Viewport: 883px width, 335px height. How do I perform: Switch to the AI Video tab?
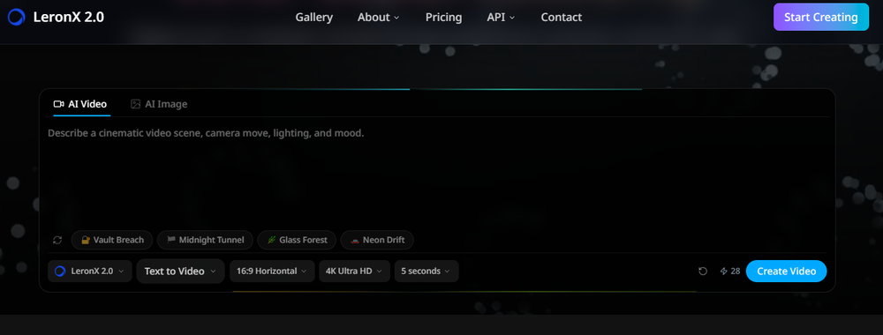[x=80, y=104]
